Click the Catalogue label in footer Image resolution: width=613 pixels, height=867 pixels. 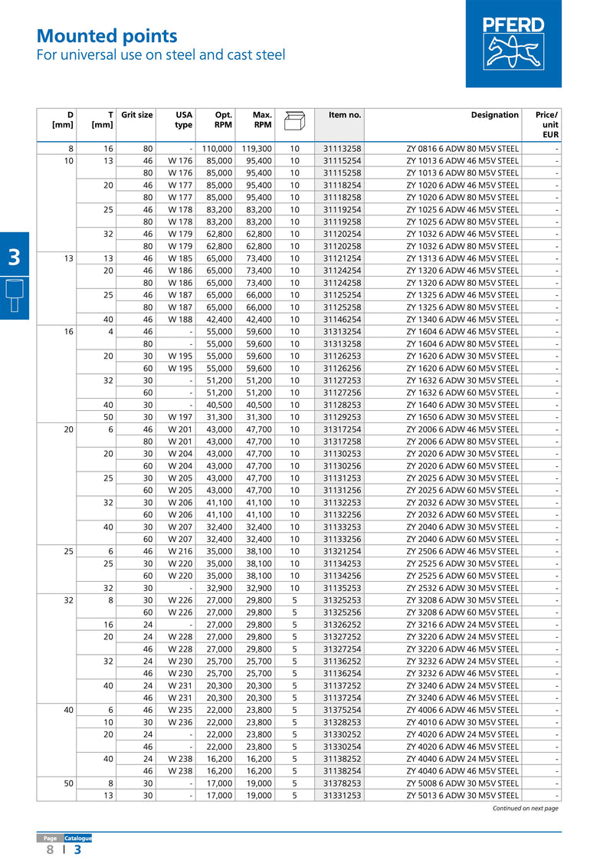[77, 838]
